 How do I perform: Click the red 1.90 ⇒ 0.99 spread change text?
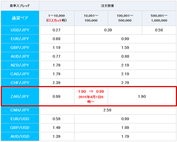point(91,92)
